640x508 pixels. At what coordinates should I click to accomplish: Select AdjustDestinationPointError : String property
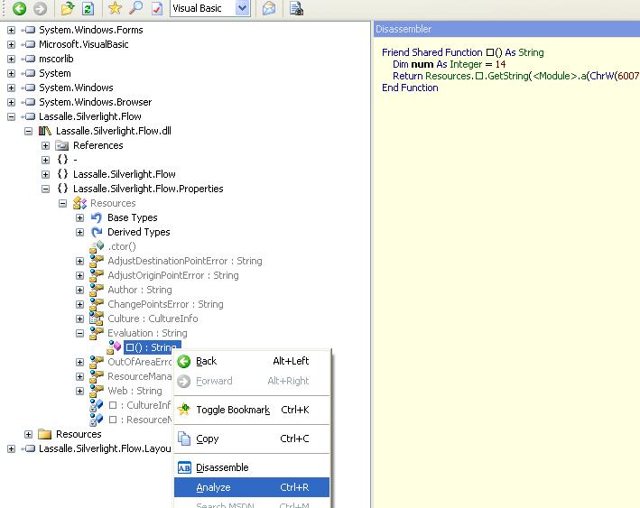point(185,261)
